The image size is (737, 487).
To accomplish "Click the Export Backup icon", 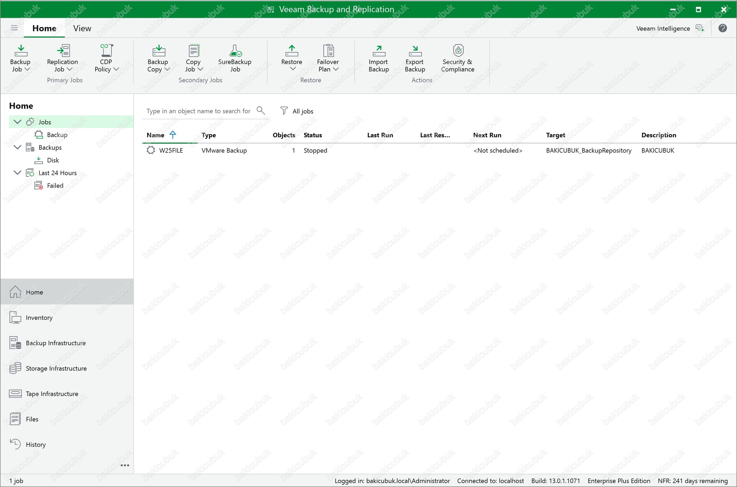I will pos(415,51).
